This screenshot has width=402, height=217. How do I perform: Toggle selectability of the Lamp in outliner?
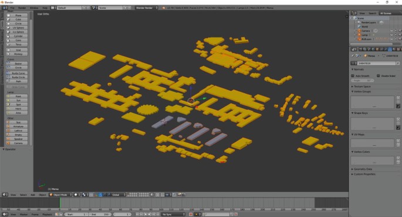pyautogui.click(x=396, y=35)
